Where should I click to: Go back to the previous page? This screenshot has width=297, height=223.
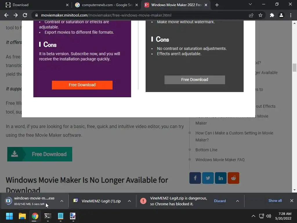[x=6, y=15]
